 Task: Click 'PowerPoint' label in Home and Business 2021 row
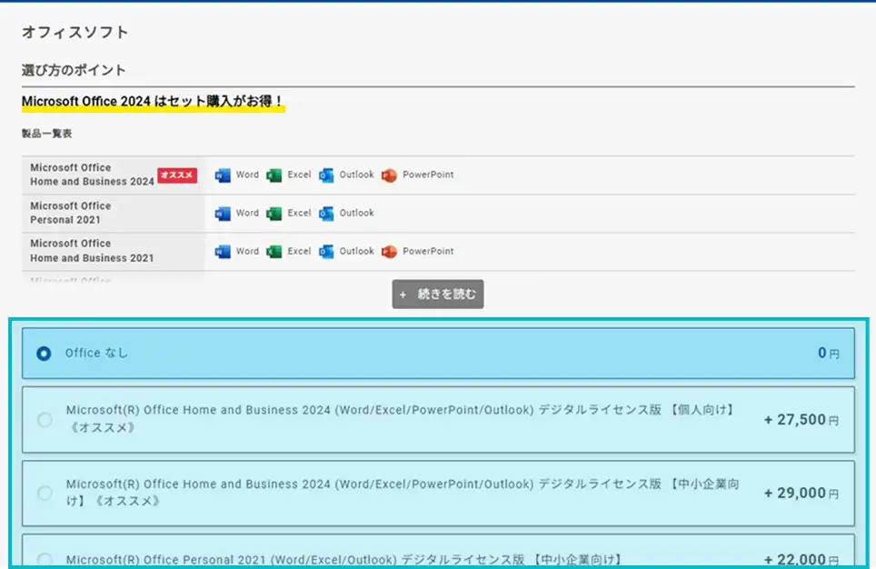tap(428, 251)
